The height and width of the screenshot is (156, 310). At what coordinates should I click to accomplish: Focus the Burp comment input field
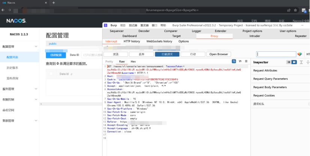pyautogui.click(x=276, y=54)
